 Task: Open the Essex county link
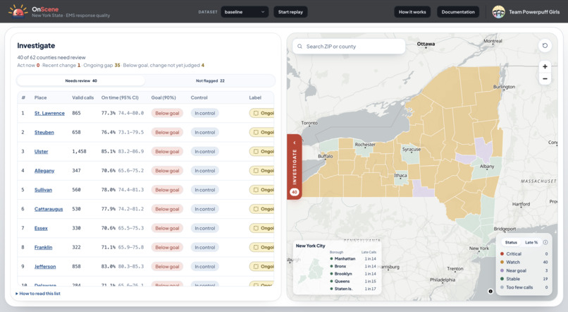pos(41,228)
